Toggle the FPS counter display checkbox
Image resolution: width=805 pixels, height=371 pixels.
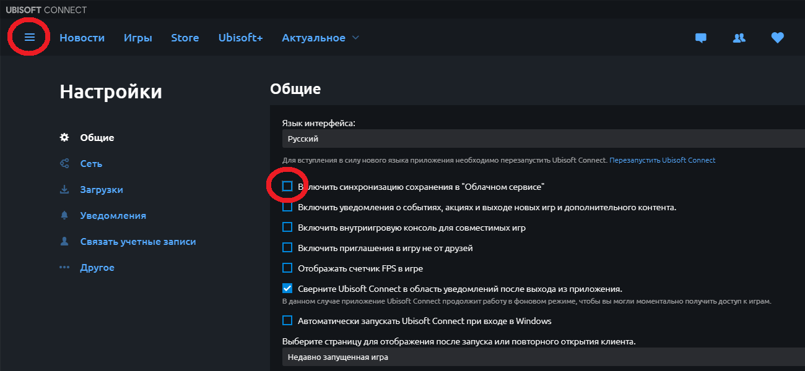point(287,268)
